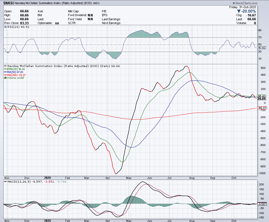
Task: Click the Mkt Cap label
Action: point(73,11)
